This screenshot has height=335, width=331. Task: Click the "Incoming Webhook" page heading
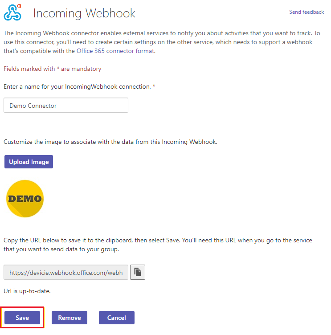click(84, 13)
